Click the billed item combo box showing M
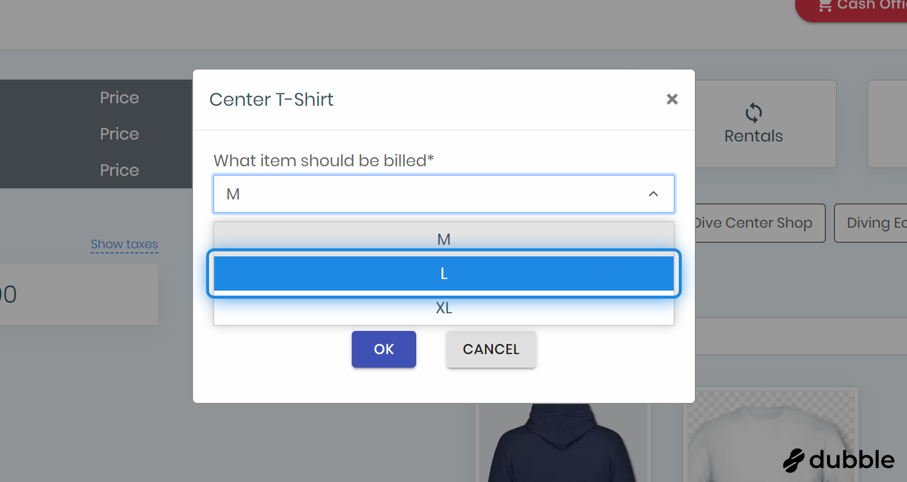The width and height of the screenshot is (907, 482). point(433,194)
